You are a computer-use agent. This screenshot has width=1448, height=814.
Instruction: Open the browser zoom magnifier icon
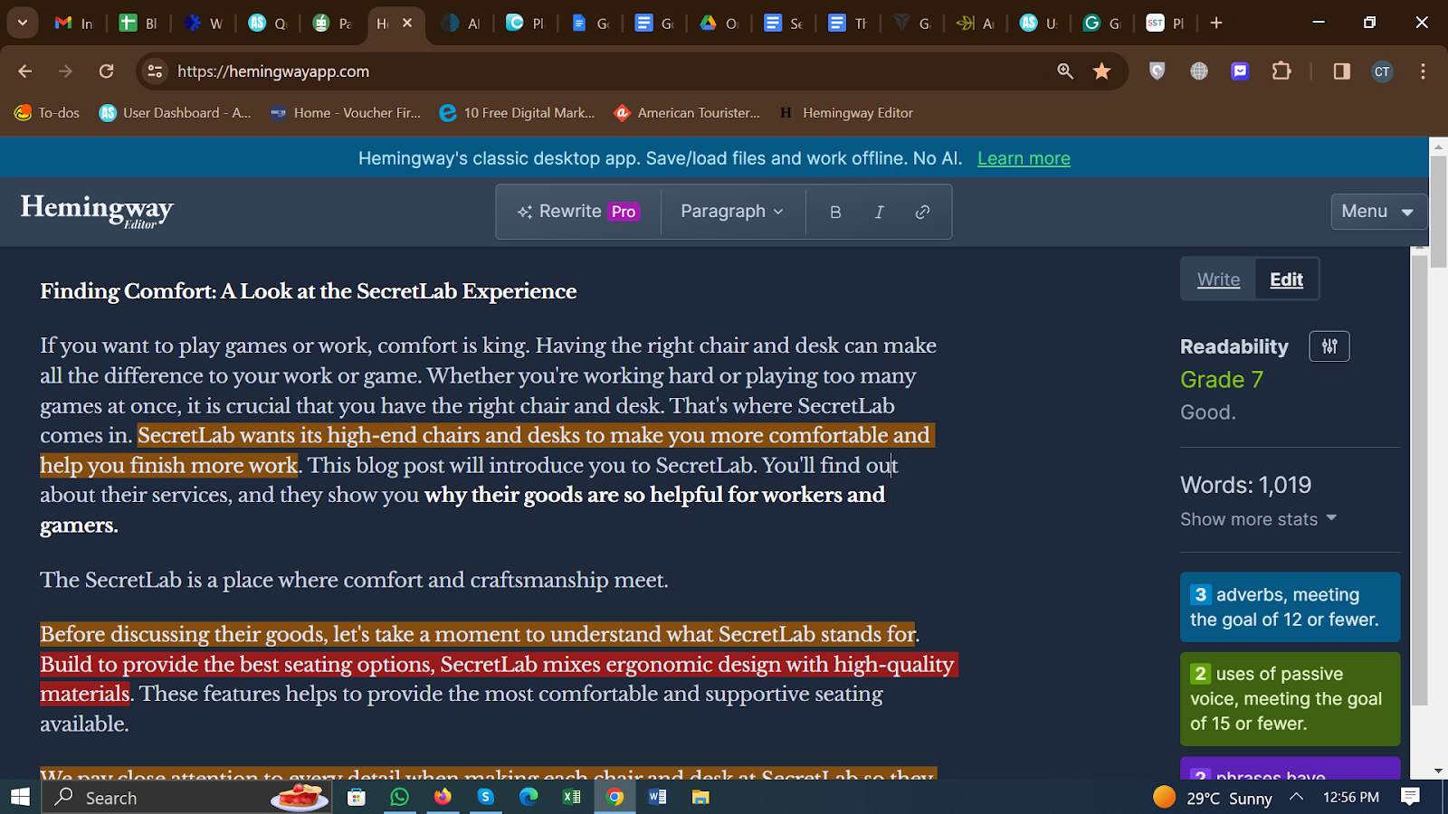(1065, 71)
